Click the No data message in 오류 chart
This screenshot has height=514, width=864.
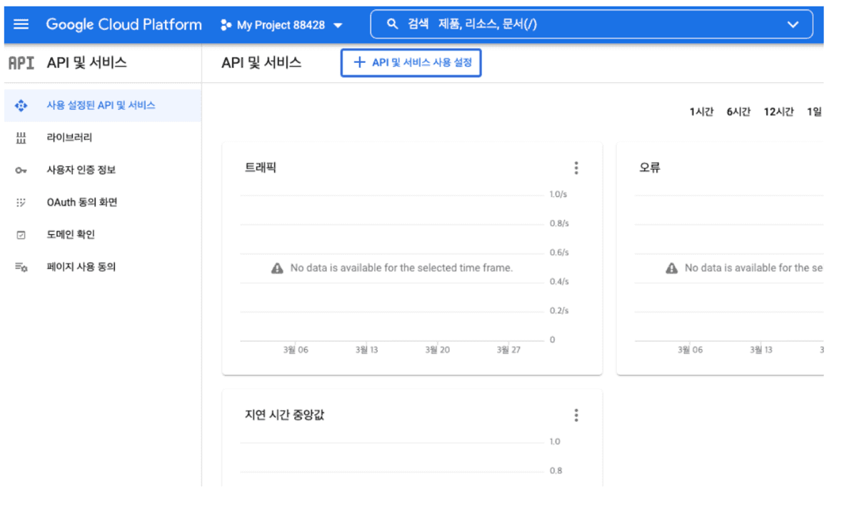point(753,268)
